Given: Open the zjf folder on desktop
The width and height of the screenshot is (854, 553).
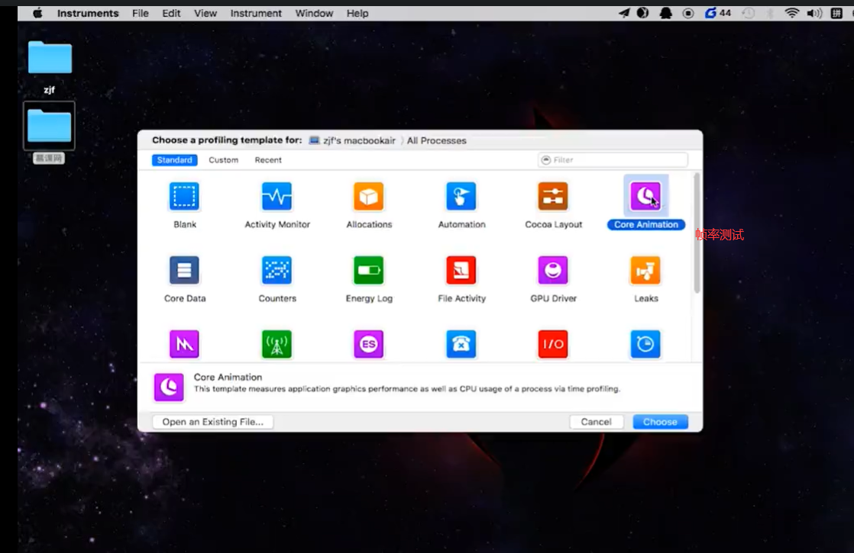Looking at the screenshot, I should [50, 58].
